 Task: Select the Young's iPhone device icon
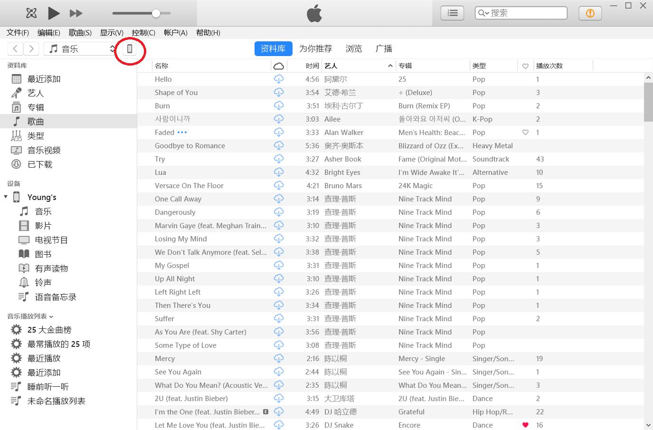click(17, 197)
